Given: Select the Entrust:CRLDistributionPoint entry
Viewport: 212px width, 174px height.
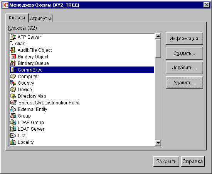Looking at the screenshot, I should [82, 103].
